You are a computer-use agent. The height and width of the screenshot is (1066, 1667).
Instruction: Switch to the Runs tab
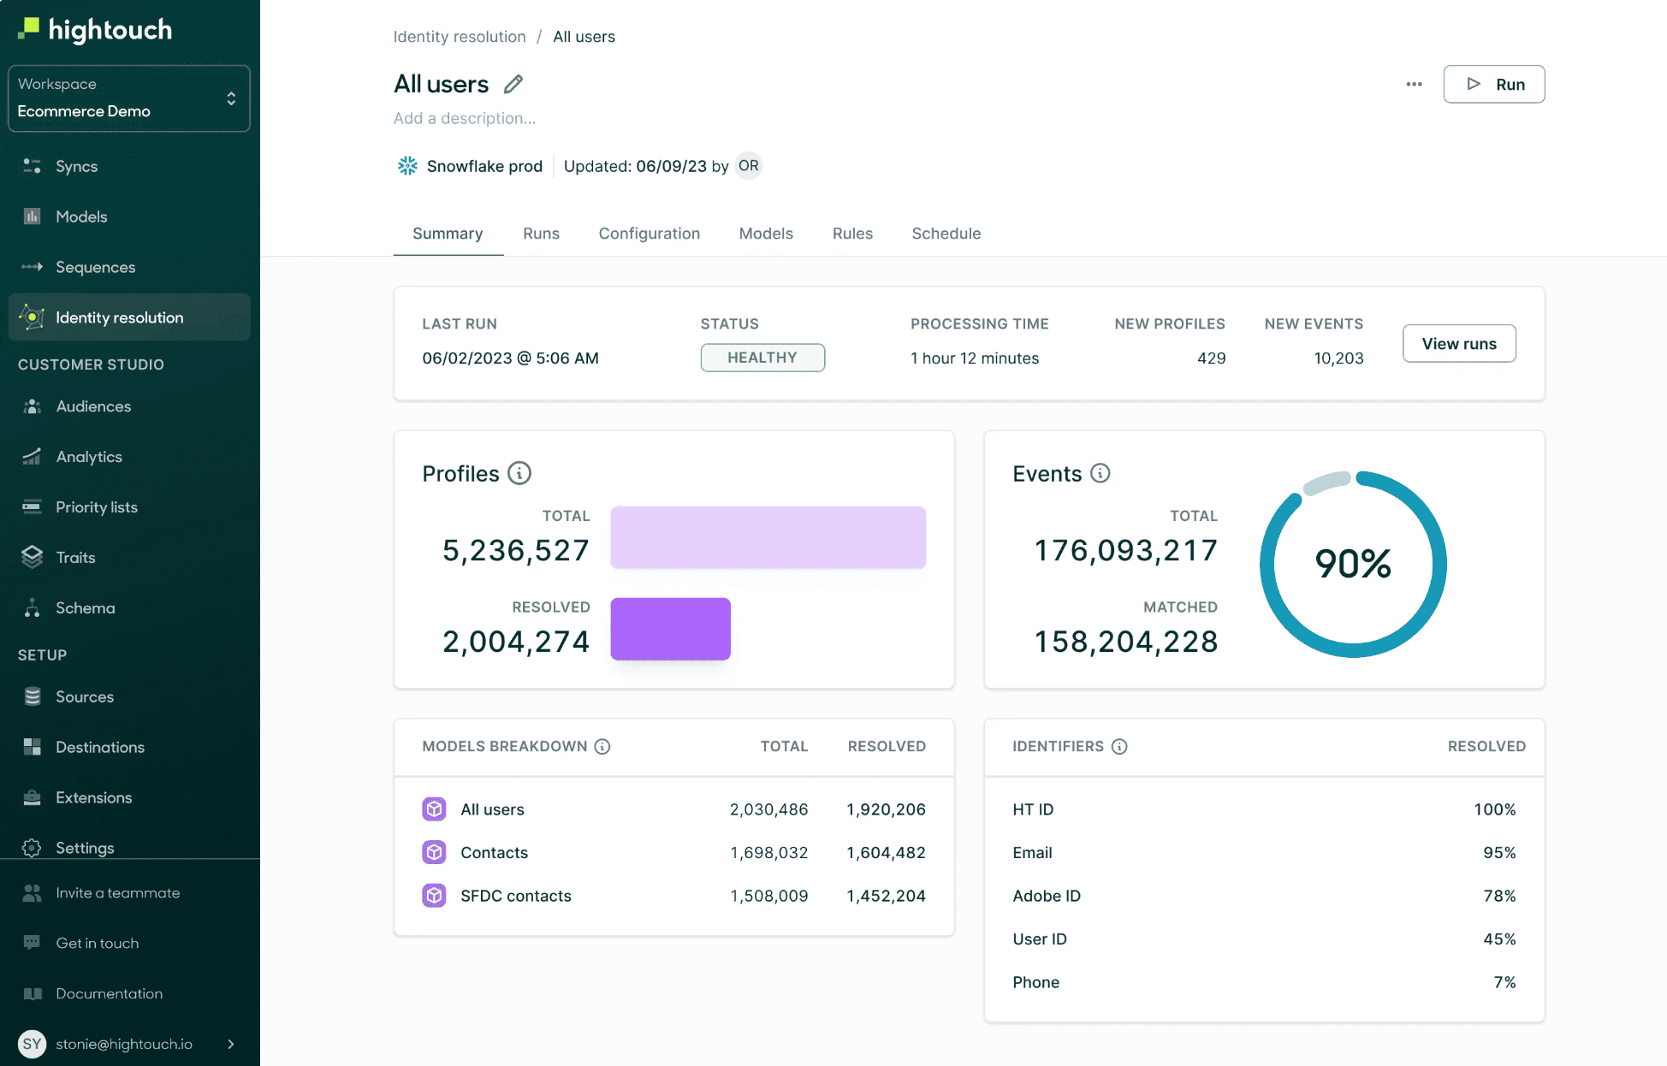[x=541, y=234]
